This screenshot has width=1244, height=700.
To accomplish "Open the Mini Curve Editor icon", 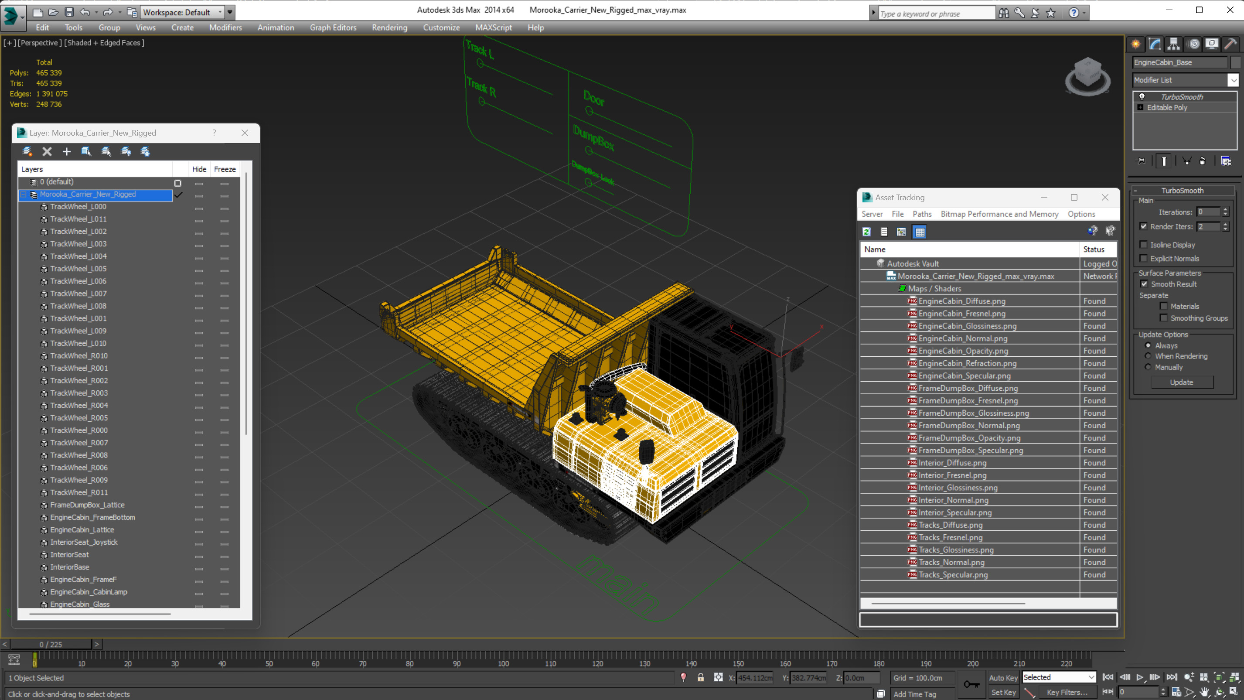I will click(14, 659).
